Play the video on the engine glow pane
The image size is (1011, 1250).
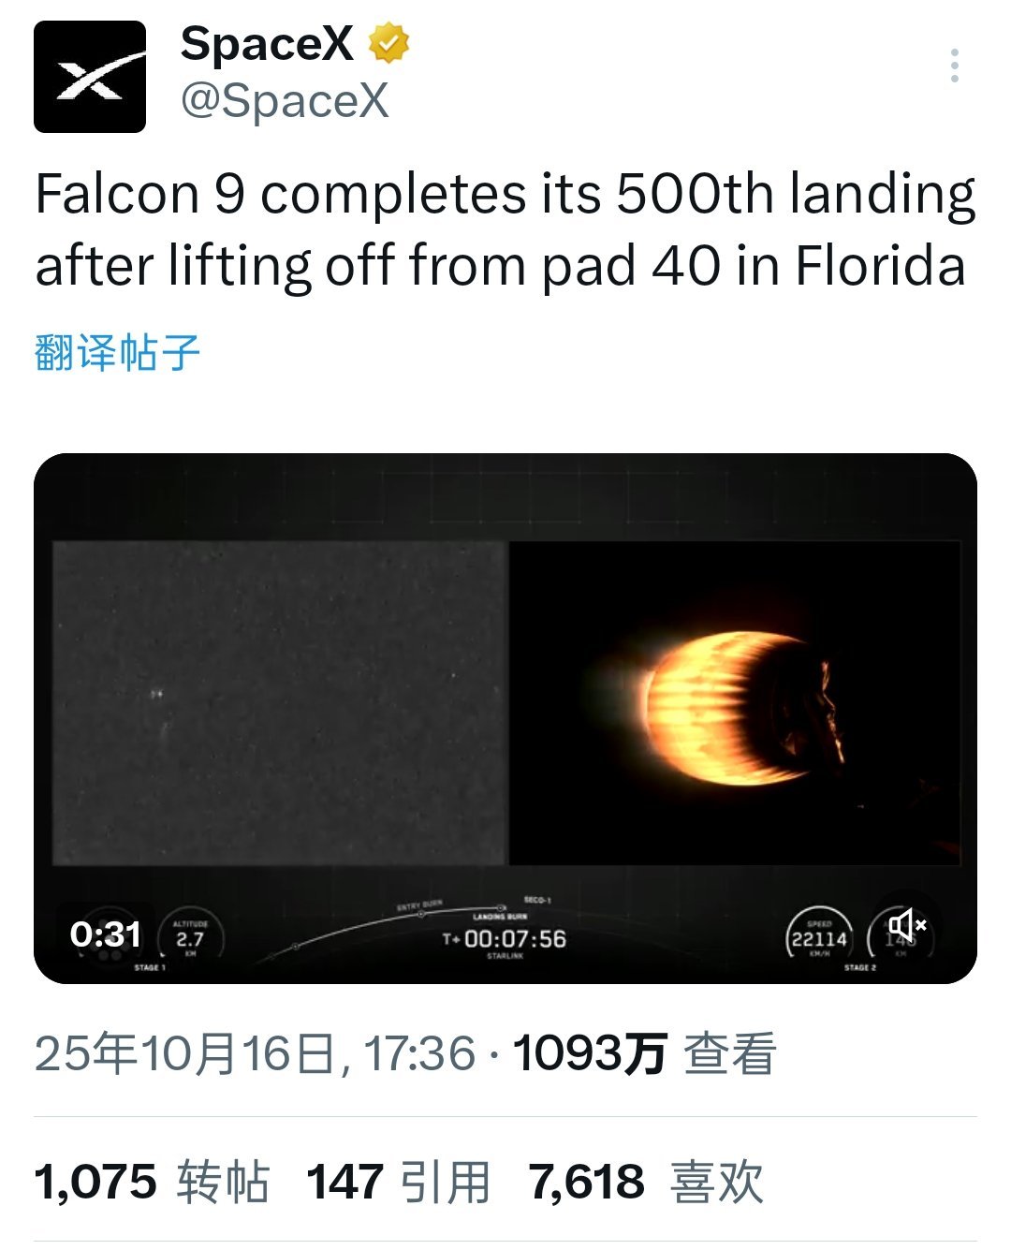click(734, 702)
